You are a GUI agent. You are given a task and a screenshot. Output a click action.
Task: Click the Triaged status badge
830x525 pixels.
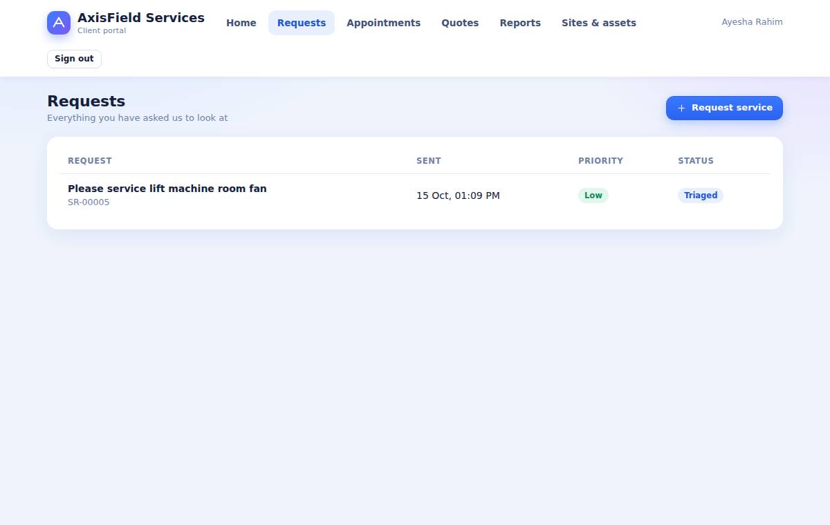701,195
